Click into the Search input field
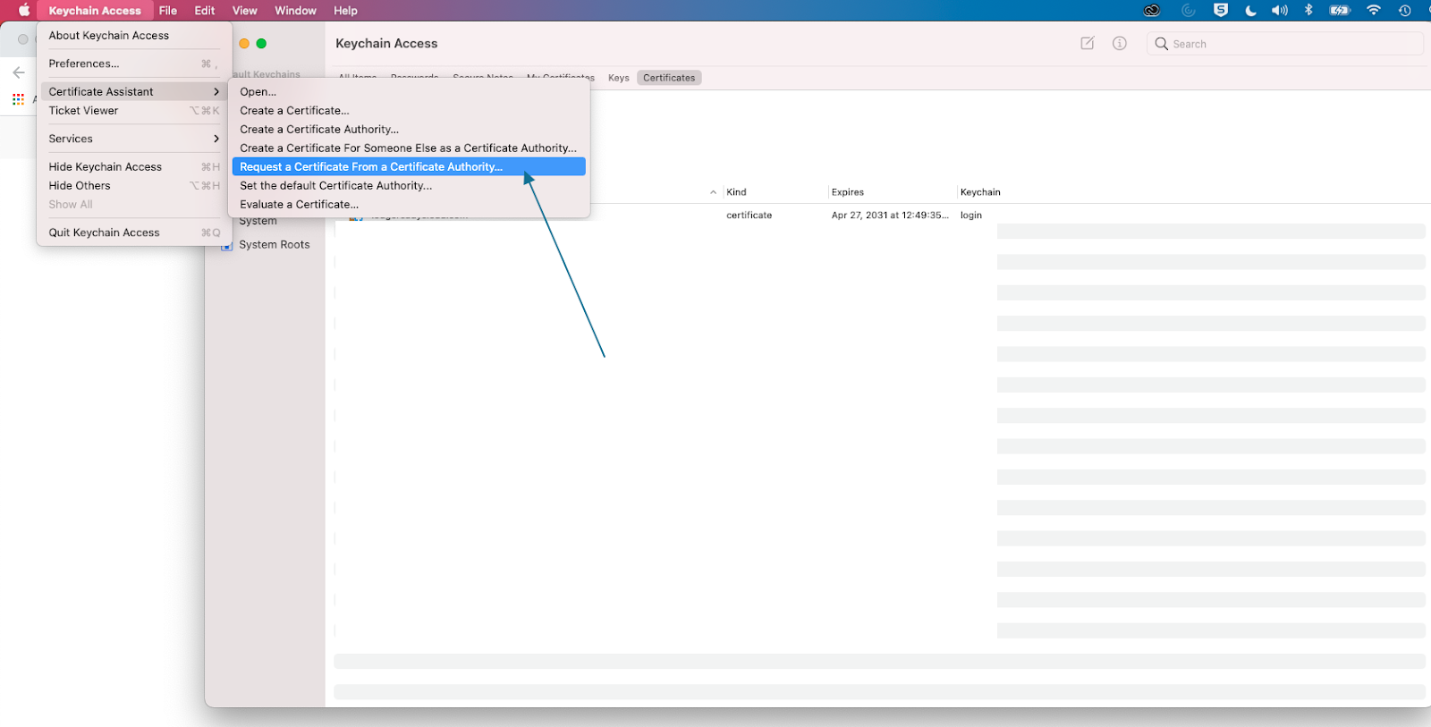The height and width of the screenshot is (727, 1431). tap(1285, 44)
